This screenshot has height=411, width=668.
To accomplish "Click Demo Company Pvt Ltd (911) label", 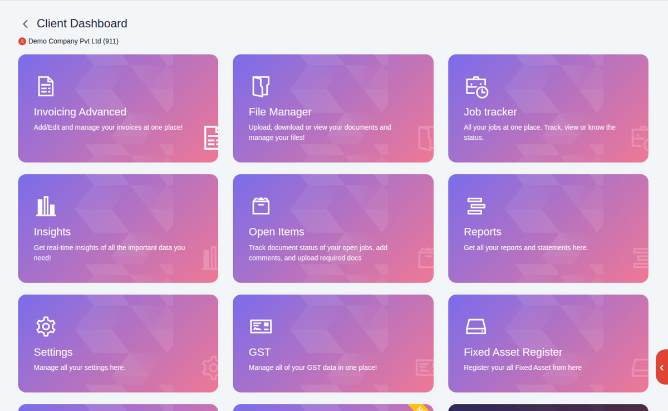I will 73,41.
